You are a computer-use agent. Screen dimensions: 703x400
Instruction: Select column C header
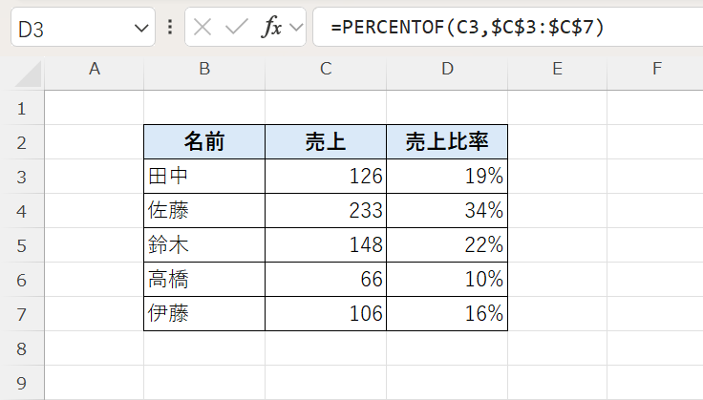(326, 69)
